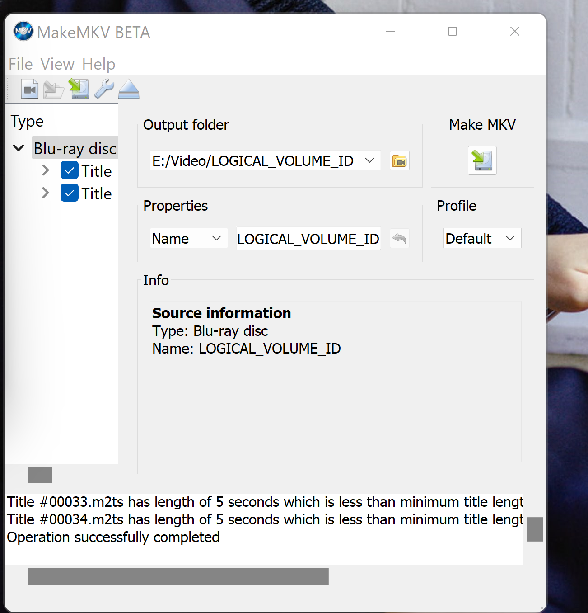Start conversion with the Make MKV button
This screenshot has height=613, width=588.
coord(482,160)
